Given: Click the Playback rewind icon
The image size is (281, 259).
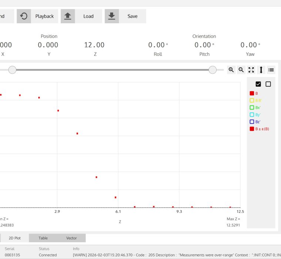Looking at the screenshot, I should click(24, 16).
